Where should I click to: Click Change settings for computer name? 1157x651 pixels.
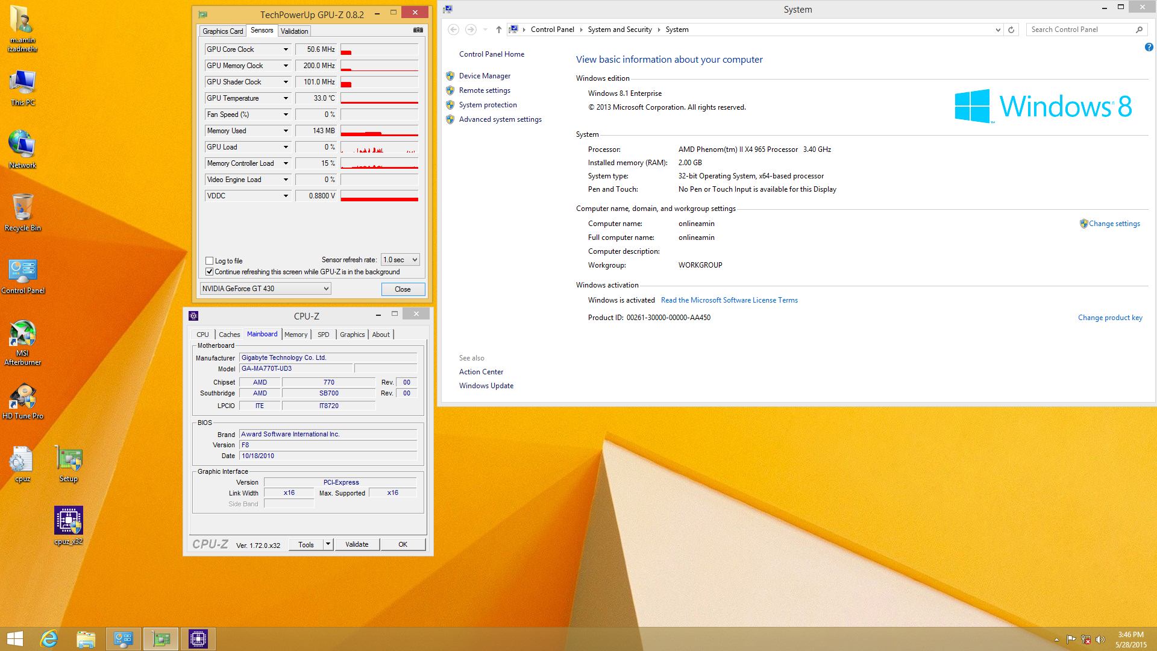point(1114,224)
